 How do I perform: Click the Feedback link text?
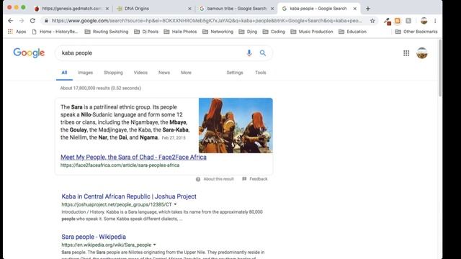259,179
